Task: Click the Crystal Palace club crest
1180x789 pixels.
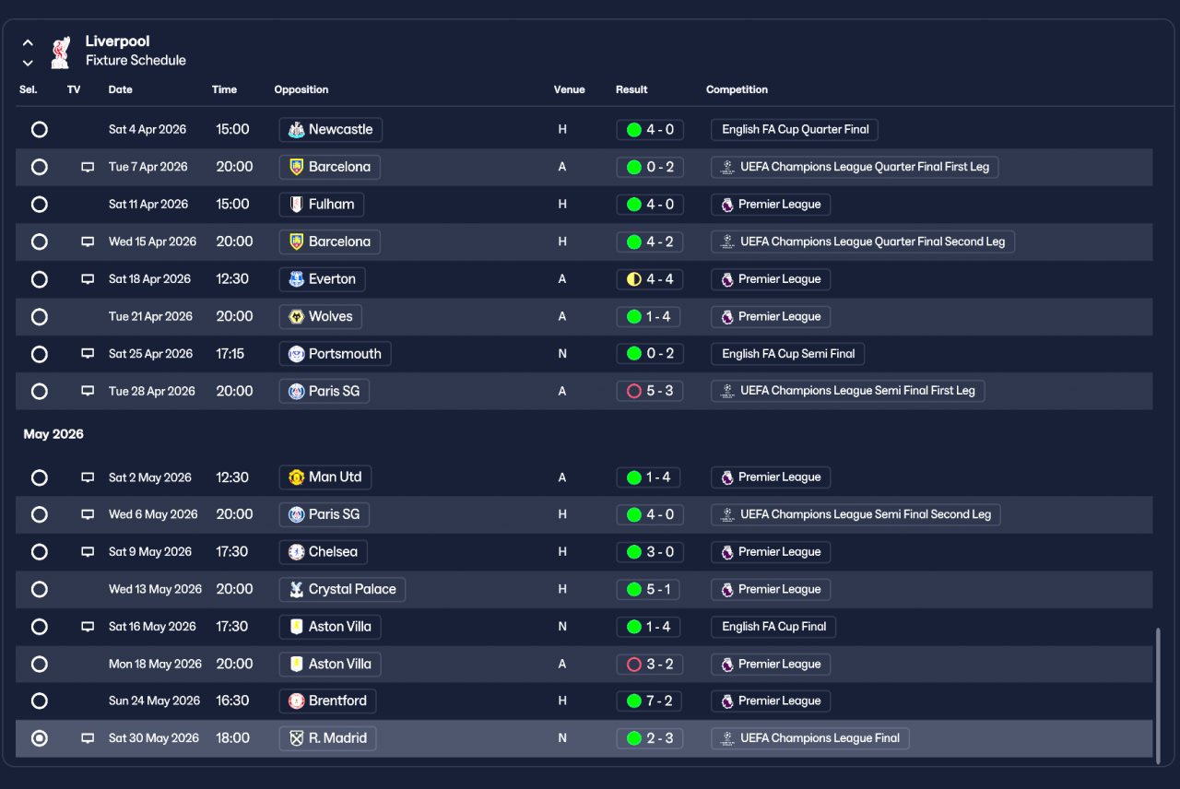Action: pos(296,589)
